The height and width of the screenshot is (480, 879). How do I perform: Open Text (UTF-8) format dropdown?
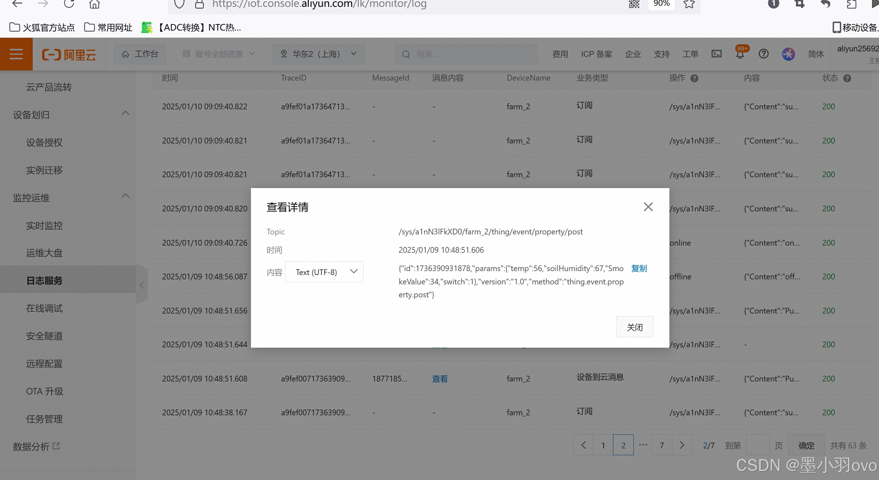324,272
